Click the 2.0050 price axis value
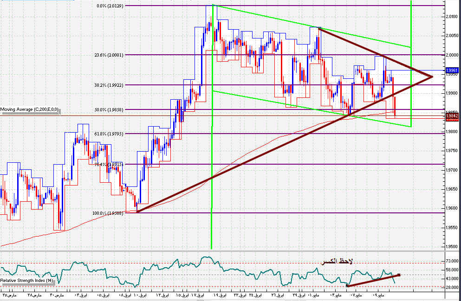The width and height of the screenshot is (461, 301). tap(452, 36)
